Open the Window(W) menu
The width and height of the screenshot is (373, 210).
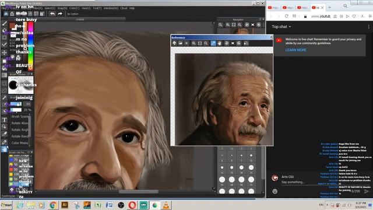(111, 8)
